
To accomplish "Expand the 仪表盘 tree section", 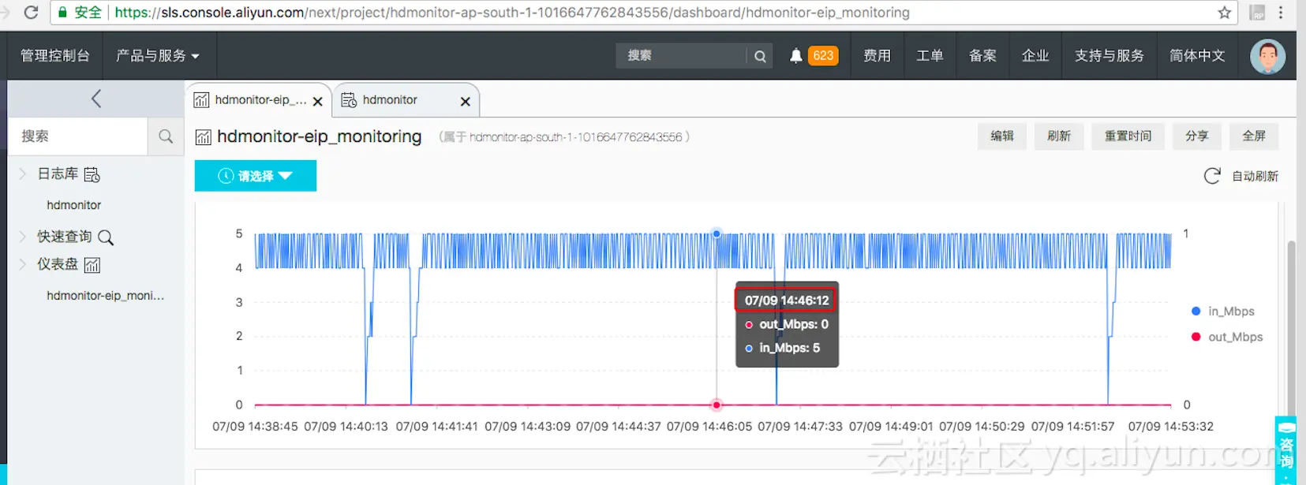I will click(x=23, y=264).
